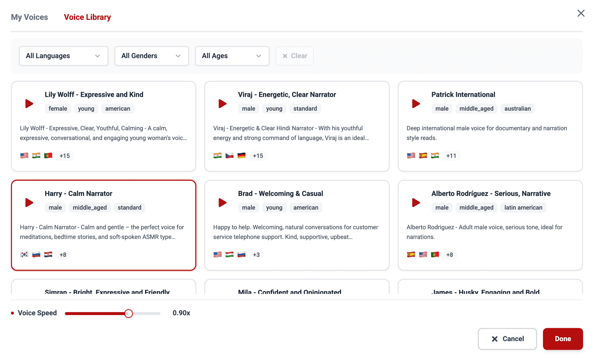The width and height of the screenshot is (594, 360).
Task: Play Brad Welcoming & Casual preview
Action: (x=222, y=203)
